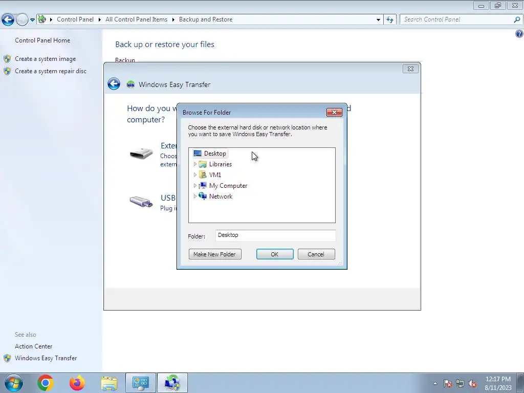Open the Windows Start menu

(x=14, y=383)
